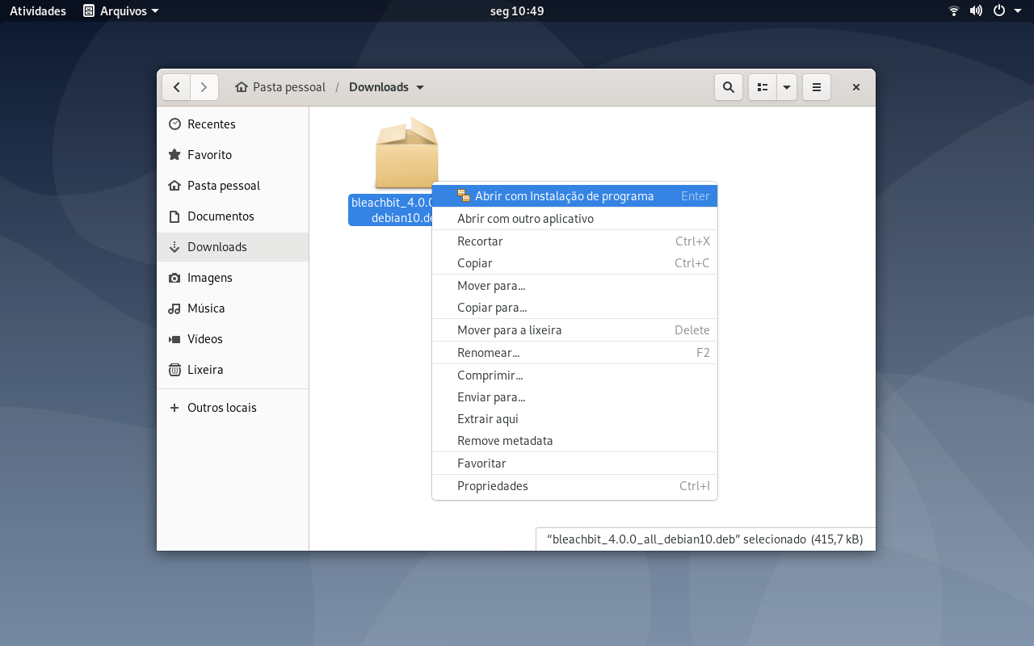This screenshot has height=646, width=1034.
Task: Toggle list view icon in header
Action: click(x=763, y=87)
